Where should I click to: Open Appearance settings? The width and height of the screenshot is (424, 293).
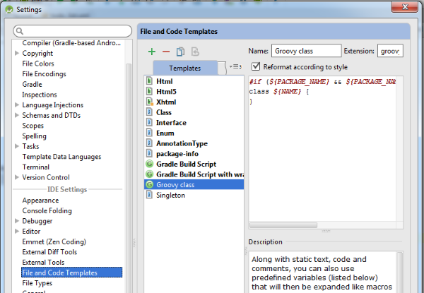(x=40, y=201)
